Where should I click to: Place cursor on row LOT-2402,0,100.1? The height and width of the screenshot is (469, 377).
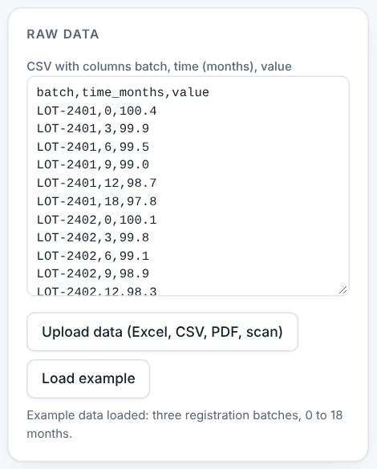[x=96, y=220]
